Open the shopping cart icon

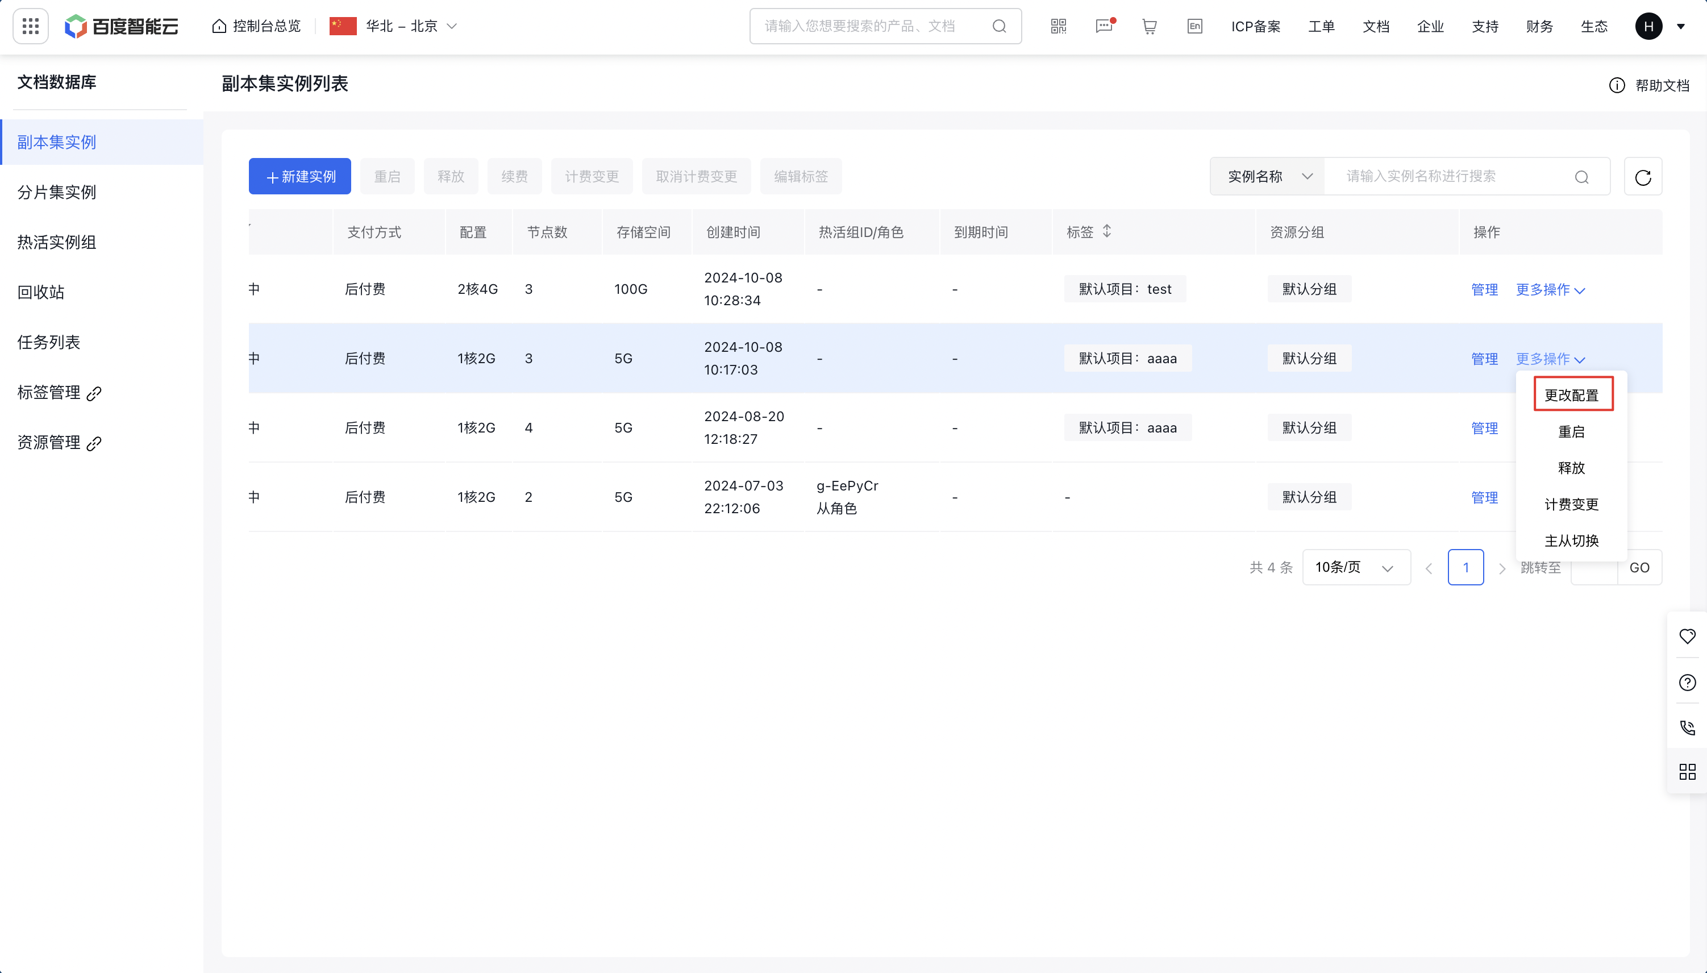click(x=1149, y=26)
